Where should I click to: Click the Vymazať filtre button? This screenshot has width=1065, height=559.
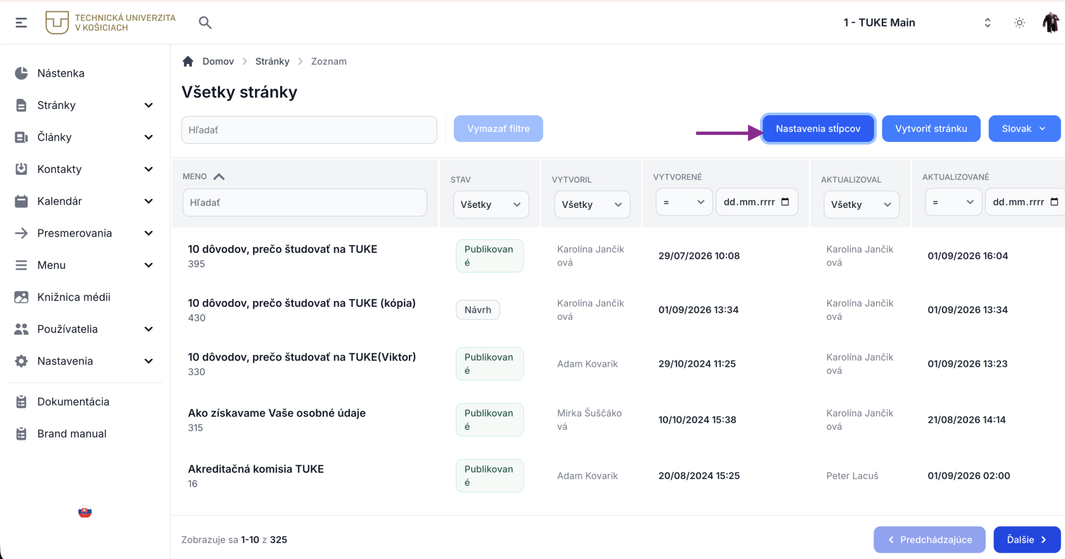pyautogui.click(x=498, y=129)
